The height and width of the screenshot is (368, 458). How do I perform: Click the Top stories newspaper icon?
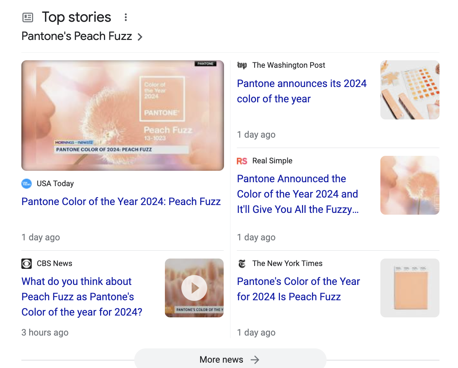[x=28, y=17]
